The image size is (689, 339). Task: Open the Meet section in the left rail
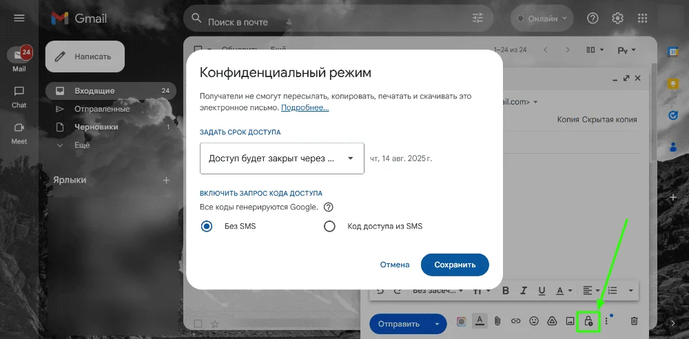pos(19,134)
